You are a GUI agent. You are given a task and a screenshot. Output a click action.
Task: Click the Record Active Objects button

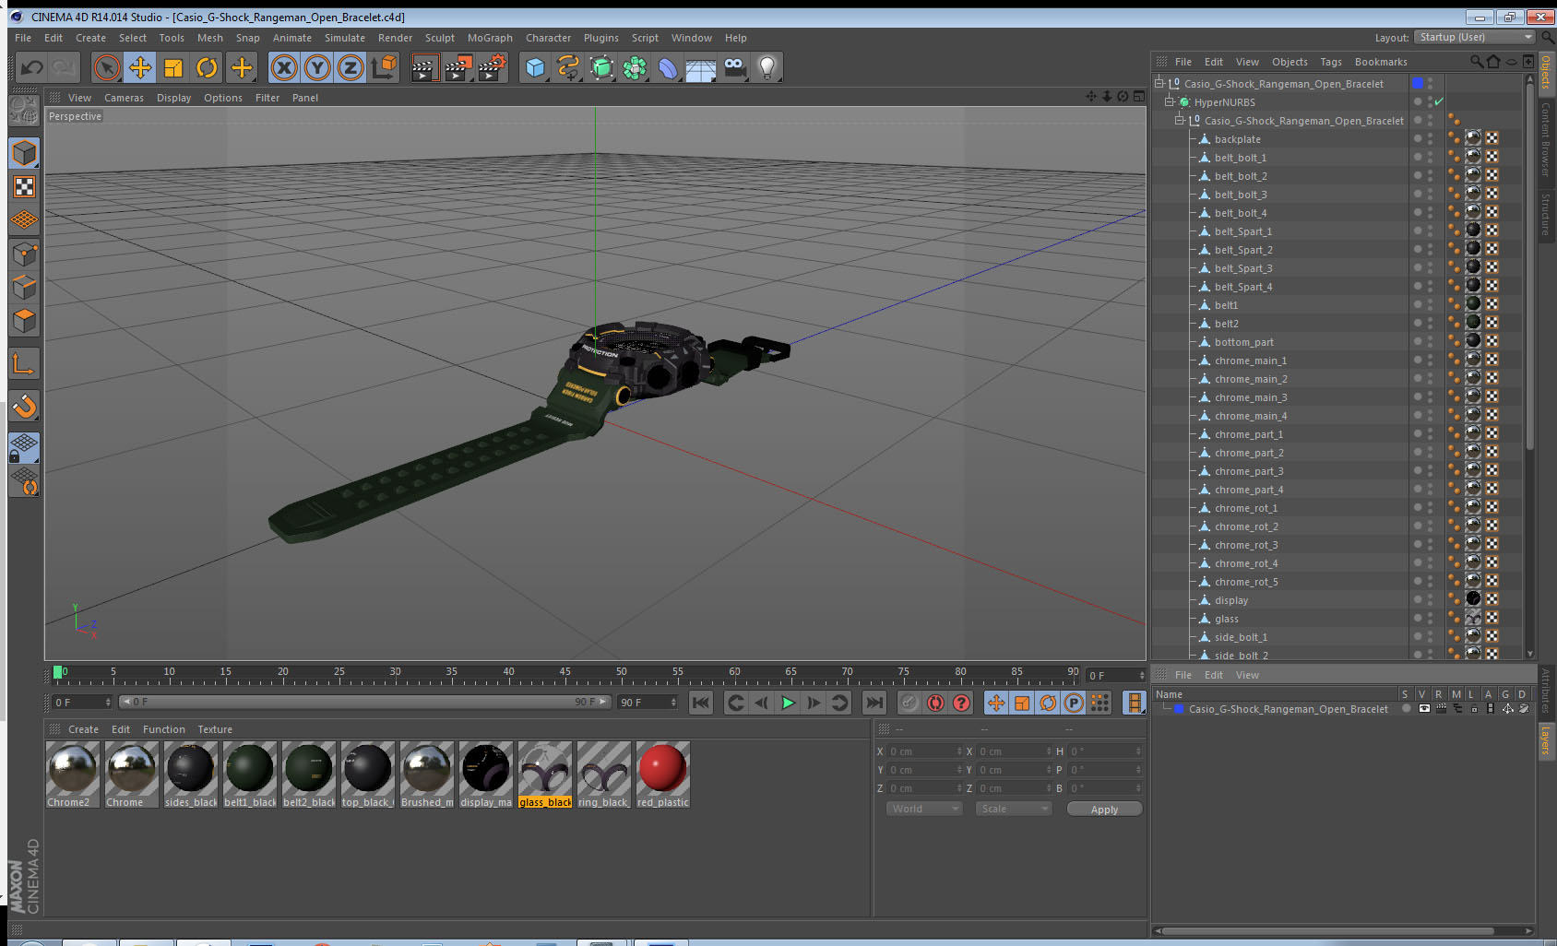click(909, 703)
